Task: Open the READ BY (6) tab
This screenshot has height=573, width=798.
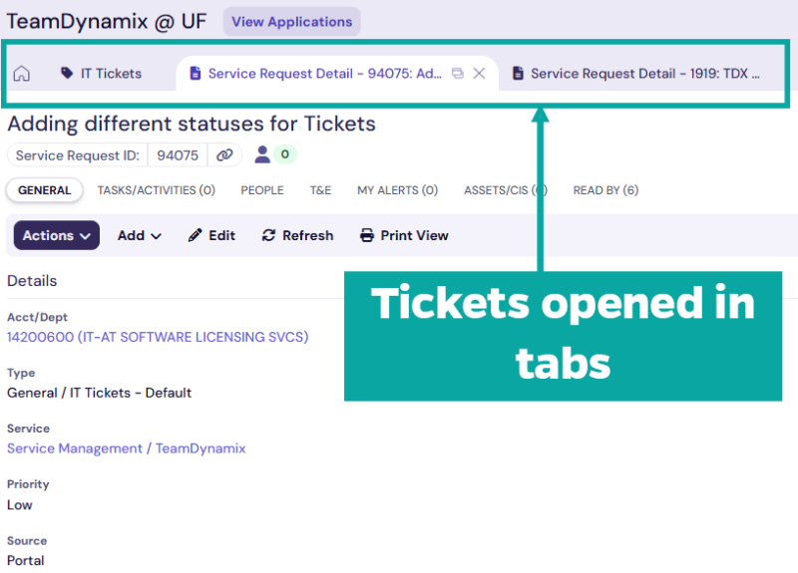Action: [x=605, y=190]
